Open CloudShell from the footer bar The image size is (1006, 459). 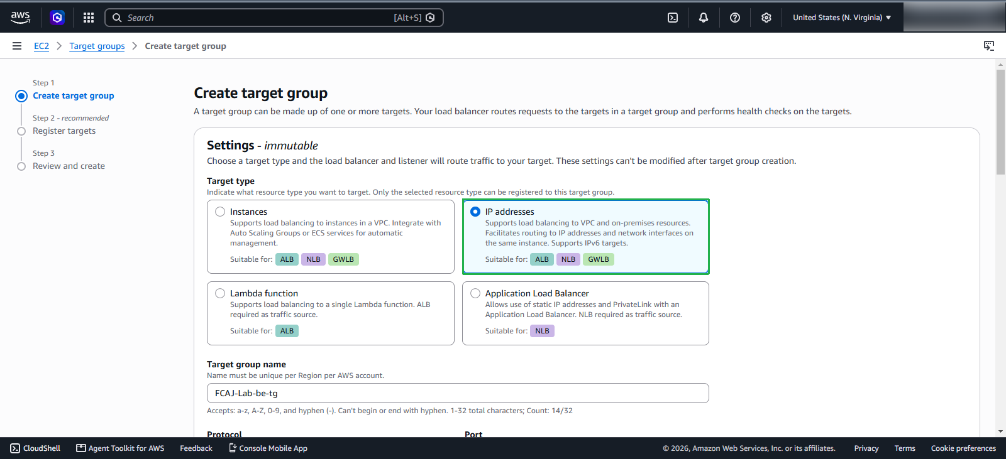[35, 448]
